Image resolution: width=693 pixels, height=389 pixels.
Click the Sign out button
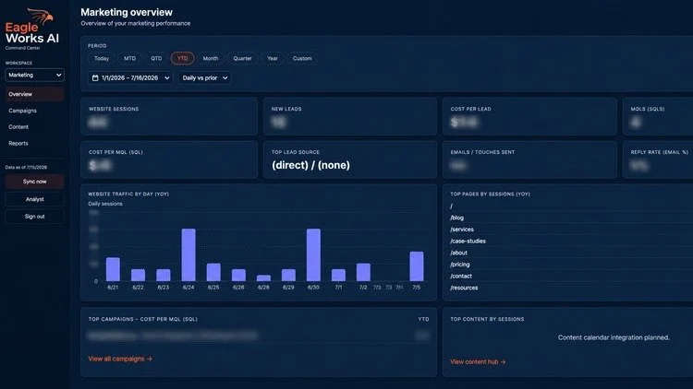click(34, 217)
